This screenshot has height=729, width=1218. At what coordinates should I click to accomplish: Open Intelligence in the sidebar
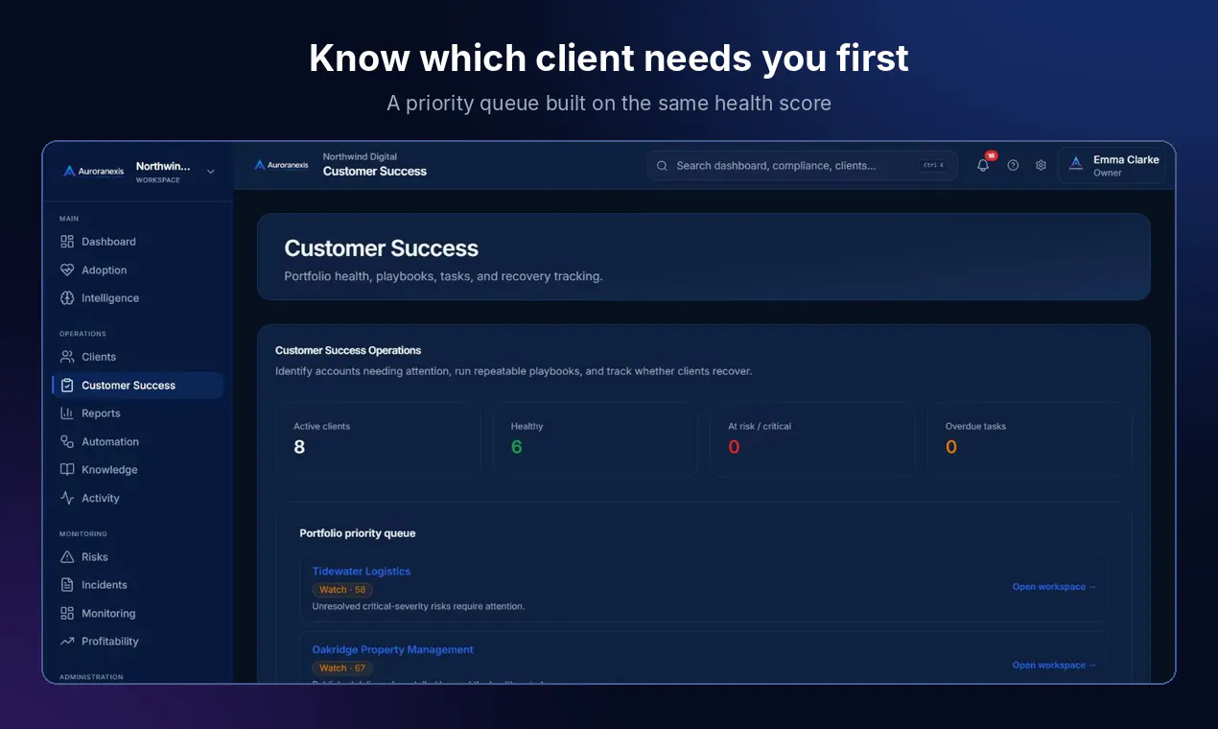tap(137, 298)
